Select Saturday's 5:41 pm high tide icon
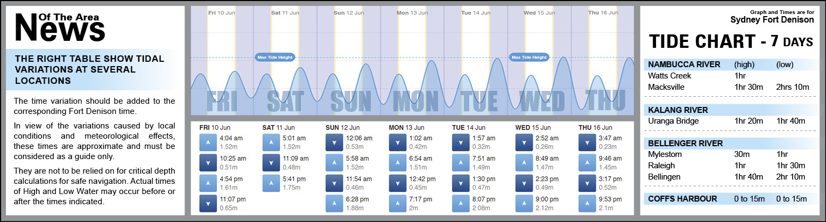Viewport: 826px width, 222px height. click(x=271, y=183)
